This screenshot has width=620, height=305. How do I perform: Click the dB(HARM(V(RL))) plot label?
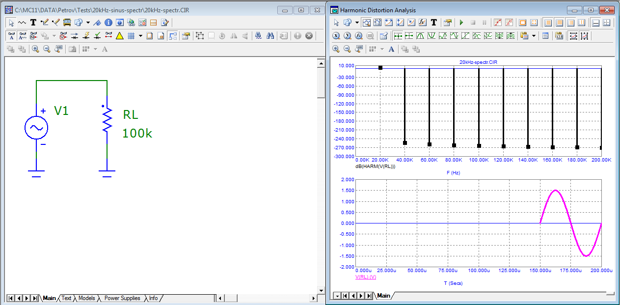[375, 166]
